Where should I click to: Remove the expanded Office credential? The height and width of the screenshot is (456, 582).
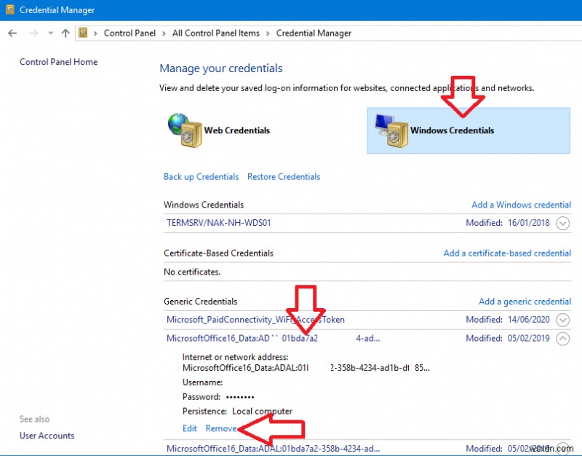point(221,428)
